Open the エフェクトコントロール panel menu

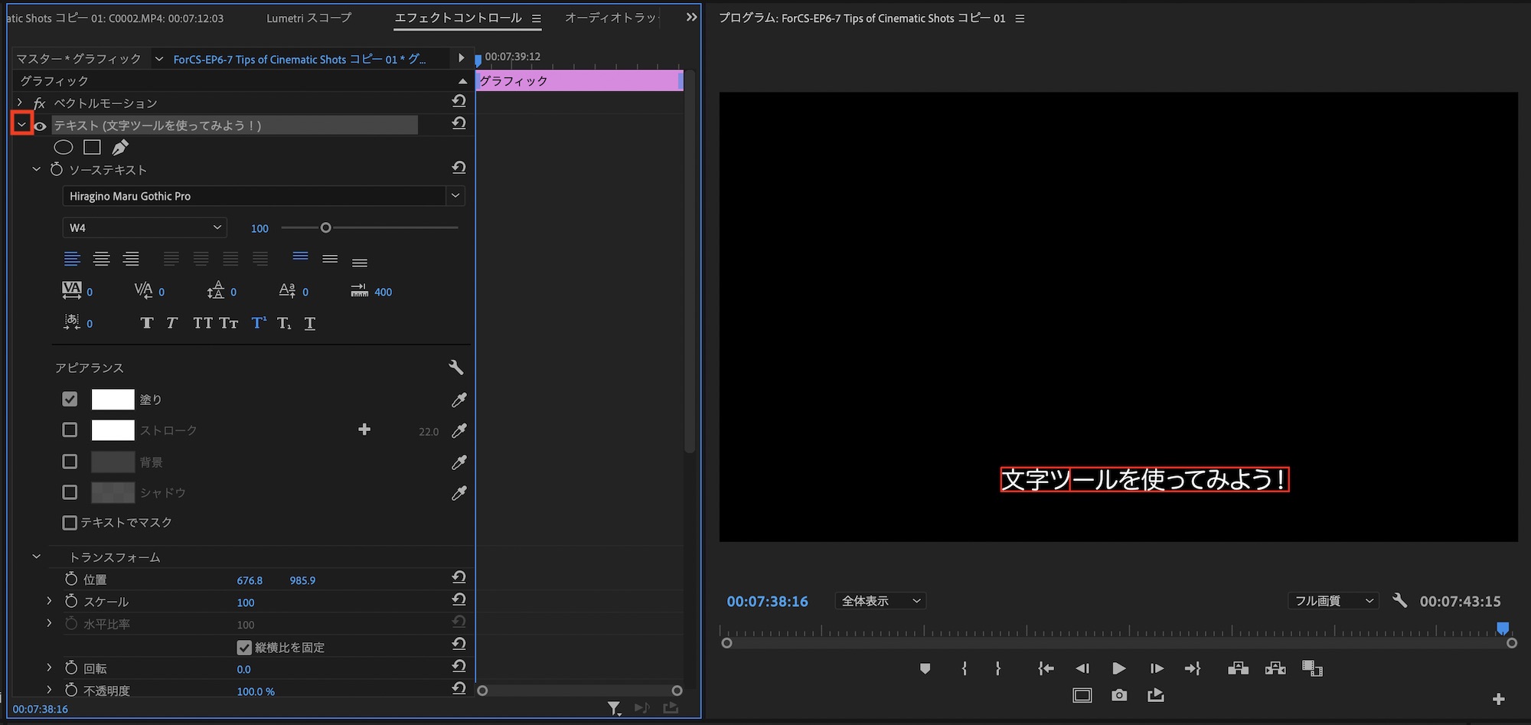(x=537, y=18)
